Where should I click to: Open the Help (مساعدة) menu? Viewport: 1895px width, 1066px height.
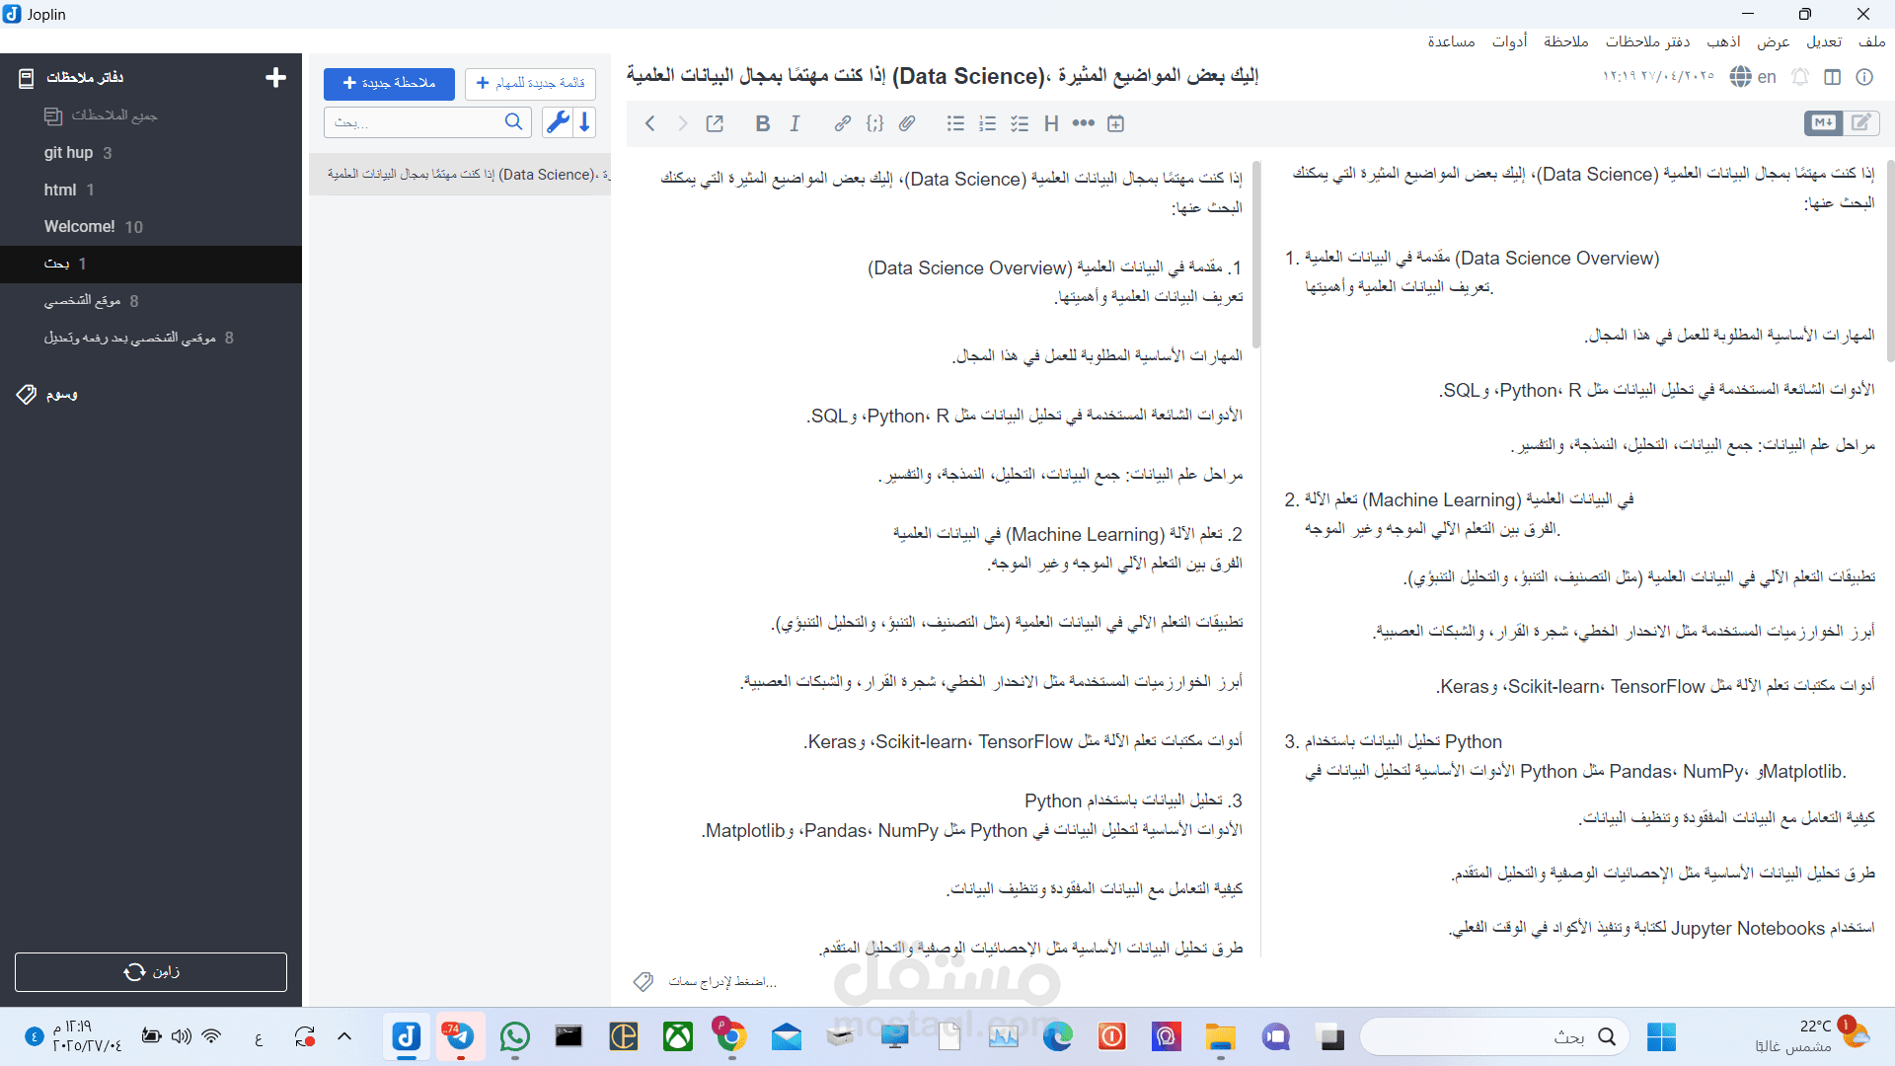tap(1451, 41)
